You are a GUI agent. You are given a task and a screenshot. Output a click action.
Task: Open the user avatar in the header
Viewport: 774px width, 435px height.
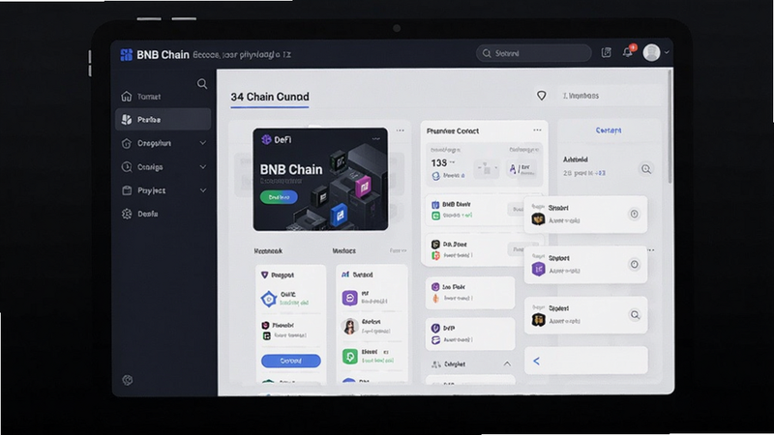[x=651, y=52]
